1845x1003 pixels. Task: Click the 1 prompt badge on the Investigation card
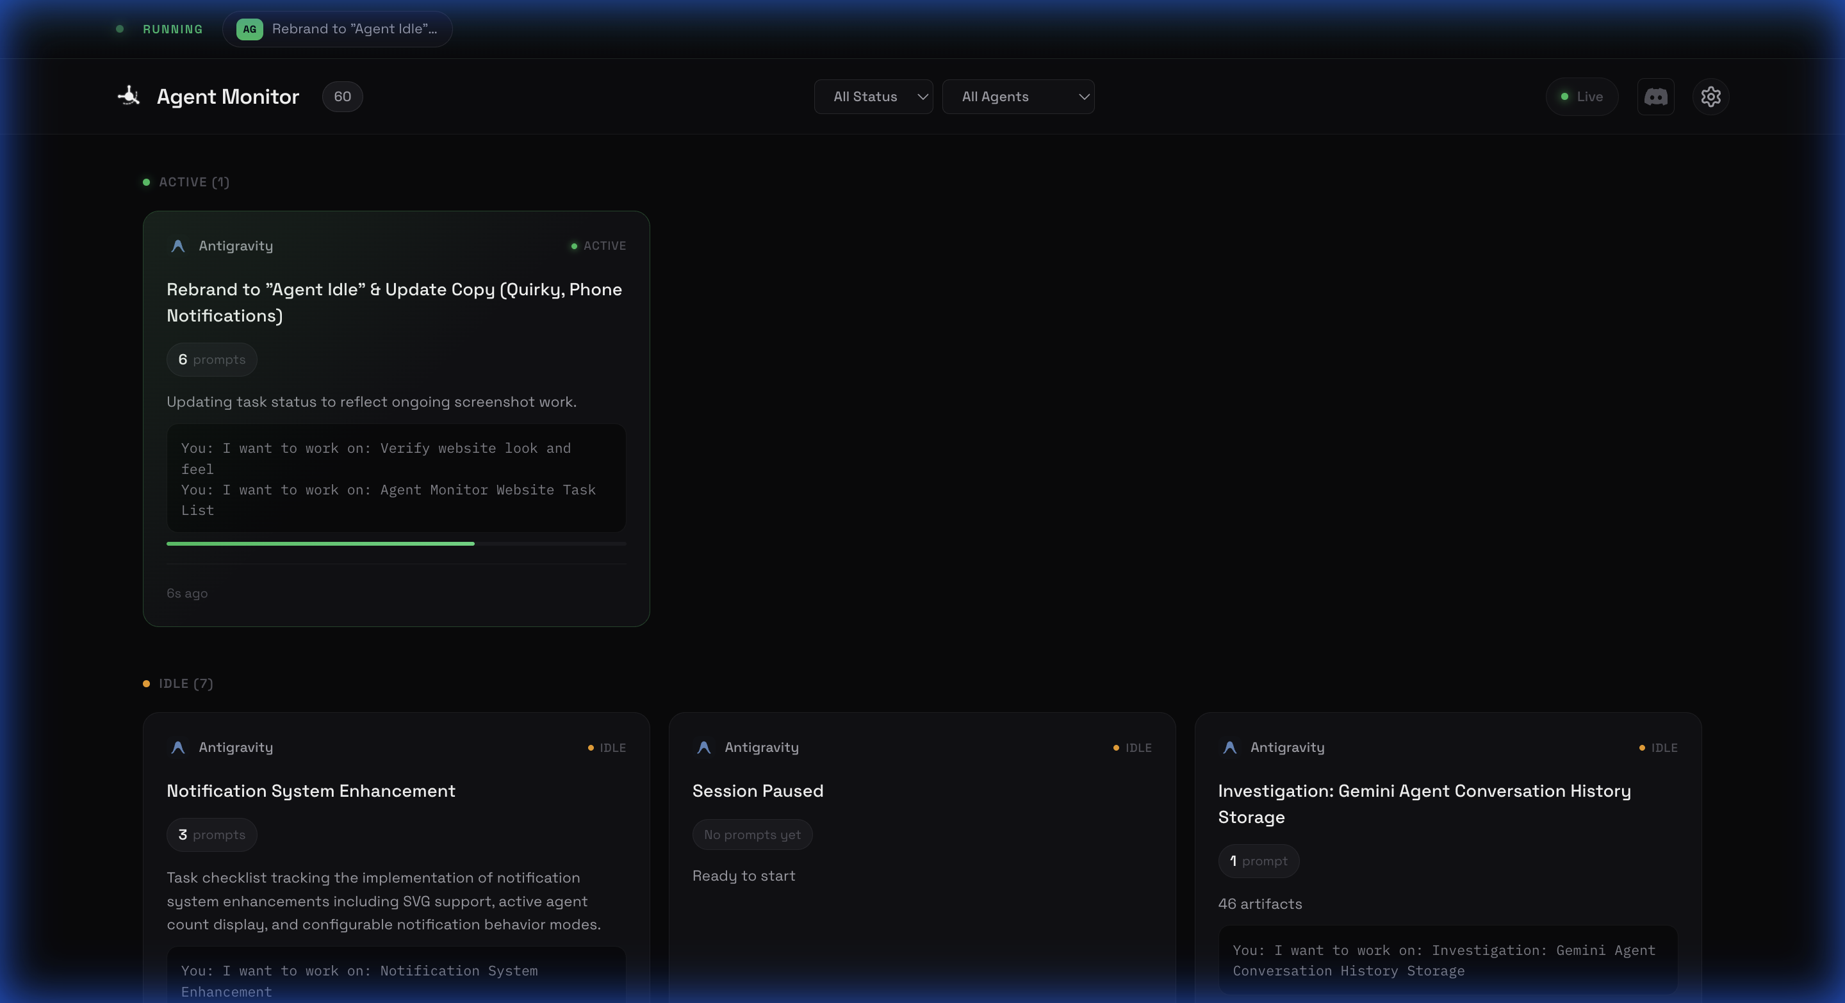point(1258,861)
